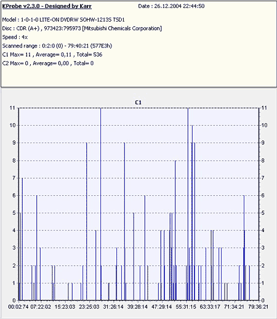Select the Date 26.12.2004 text
This screenshot has height=319, width=277.
[x=171, y=6]
